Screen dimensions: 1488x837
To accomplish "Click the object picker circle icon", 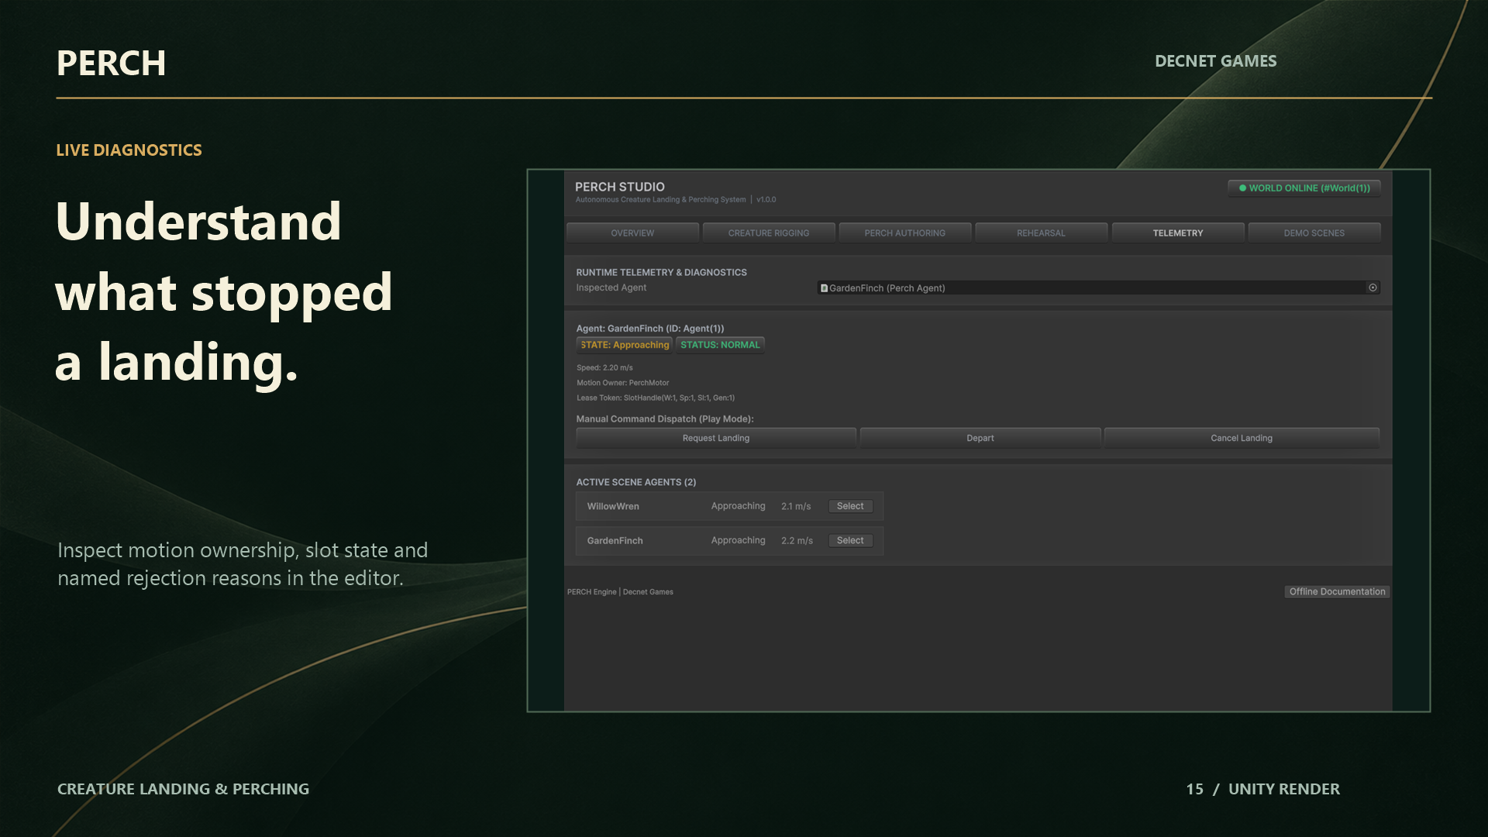I will pos(1373,288).
